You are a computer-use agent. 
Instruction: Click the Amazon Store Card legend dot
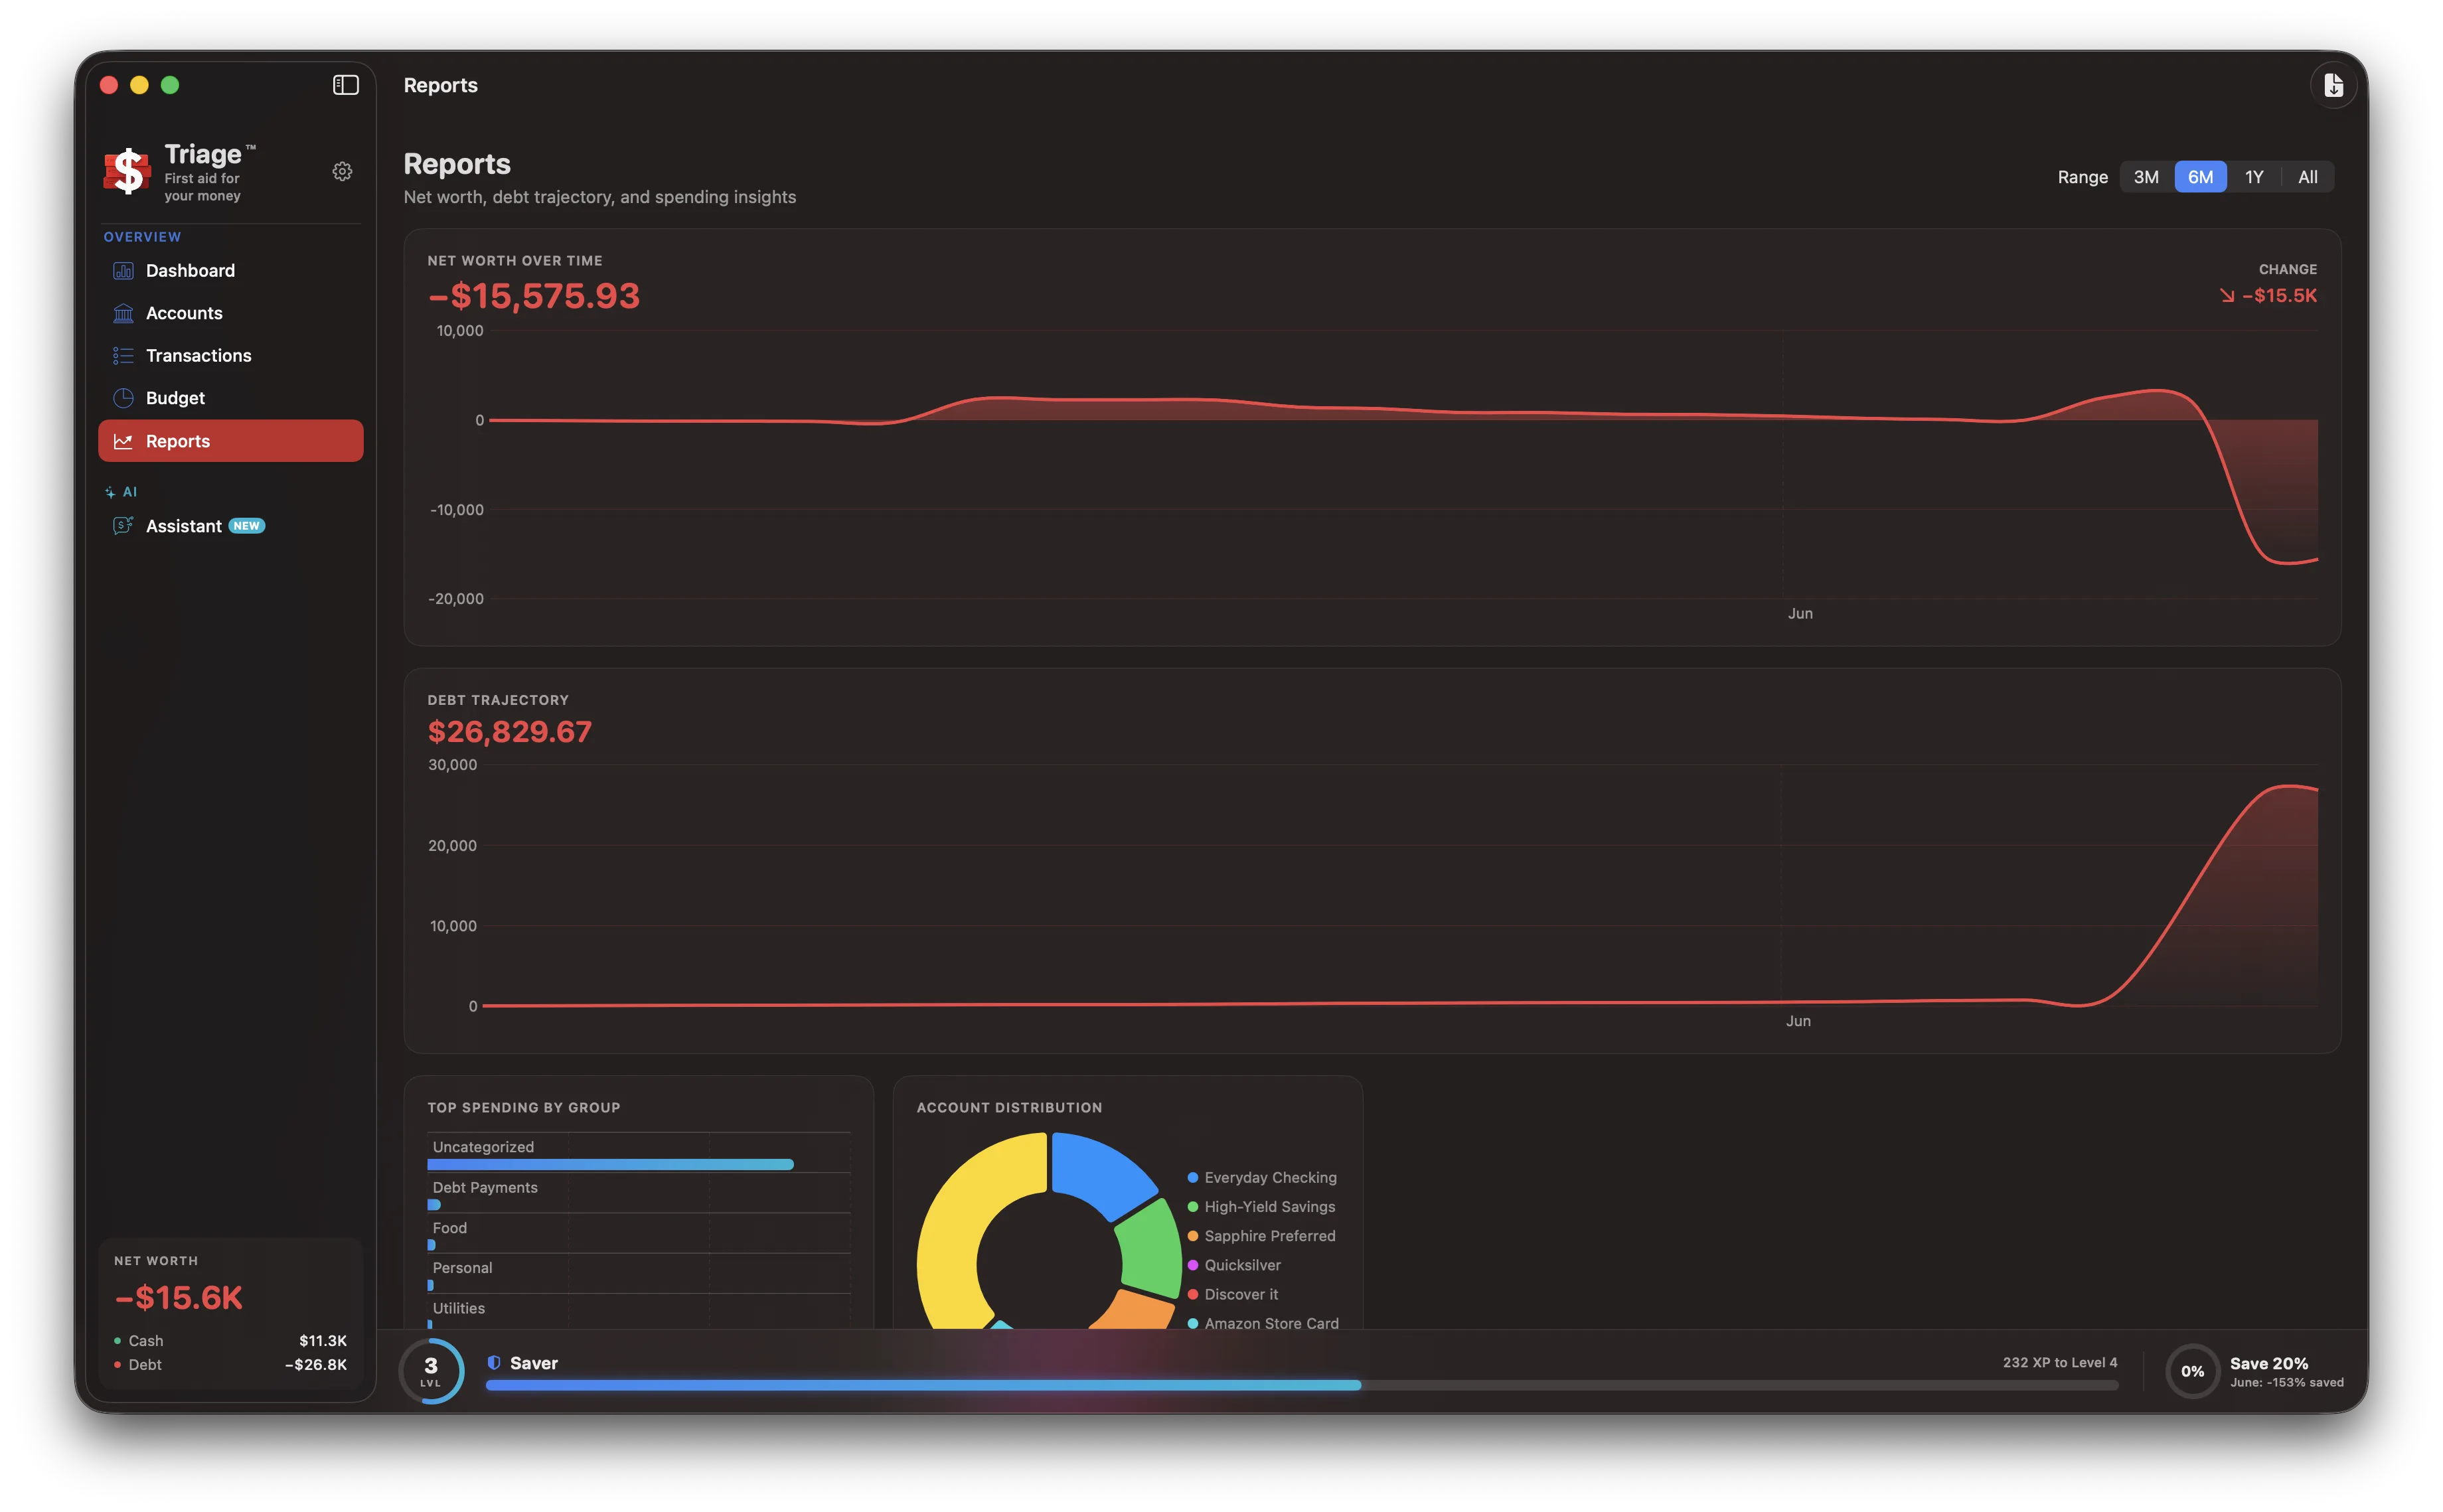click(x=1192, y=1323)
